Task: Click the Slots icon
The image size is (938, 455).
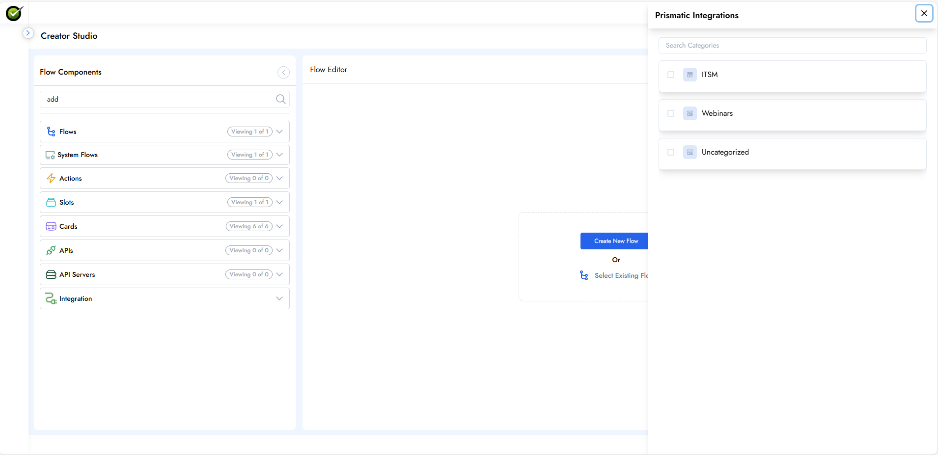Action: (51, 202)
